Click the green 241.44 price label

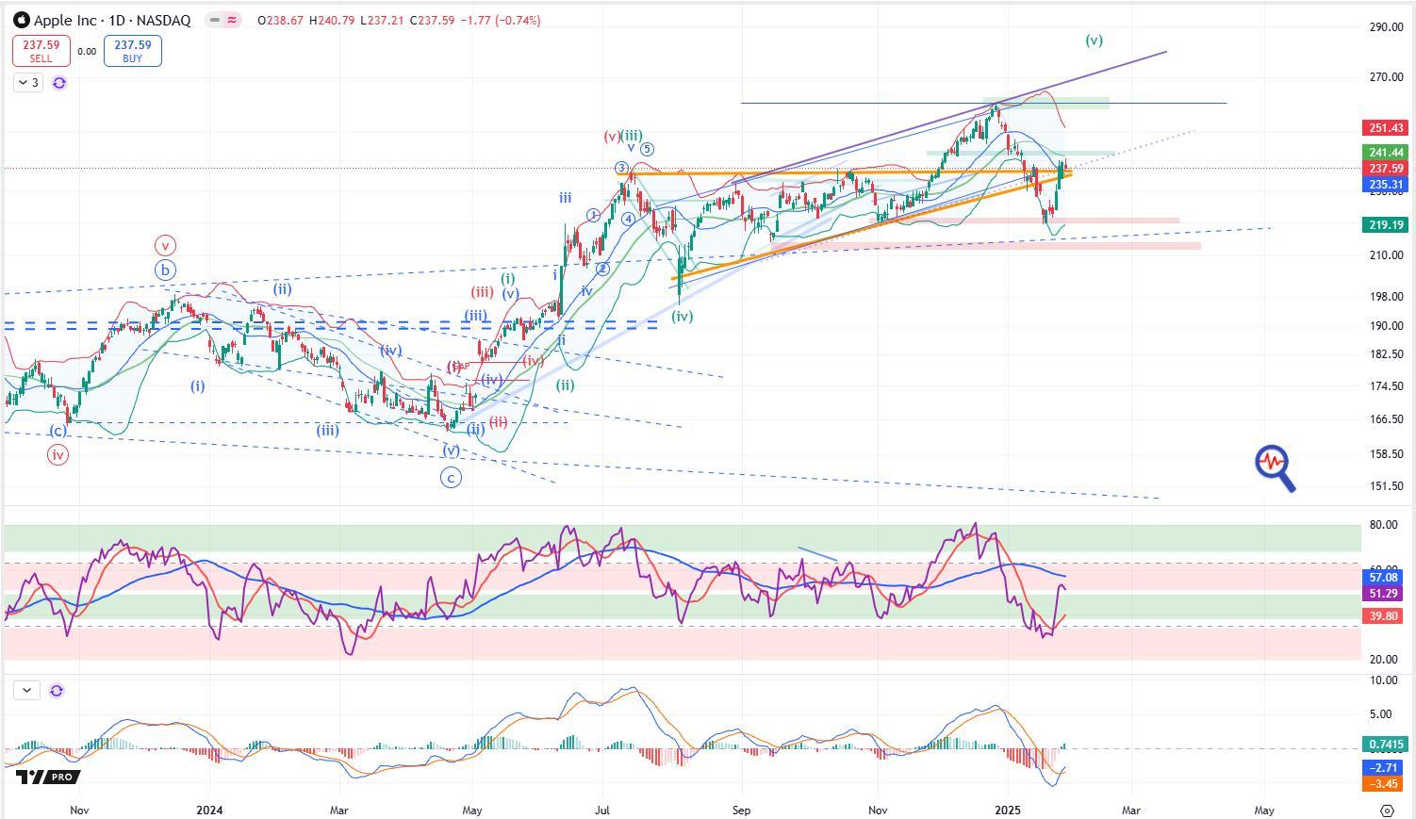point(1385,153)
